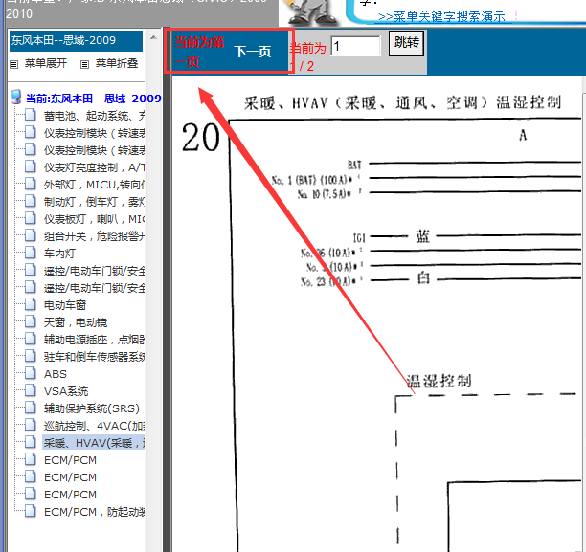Select the 东风本田--思域-2009 header entry
The width and height of the screenshot is (586, 552).
coord(76,41)
